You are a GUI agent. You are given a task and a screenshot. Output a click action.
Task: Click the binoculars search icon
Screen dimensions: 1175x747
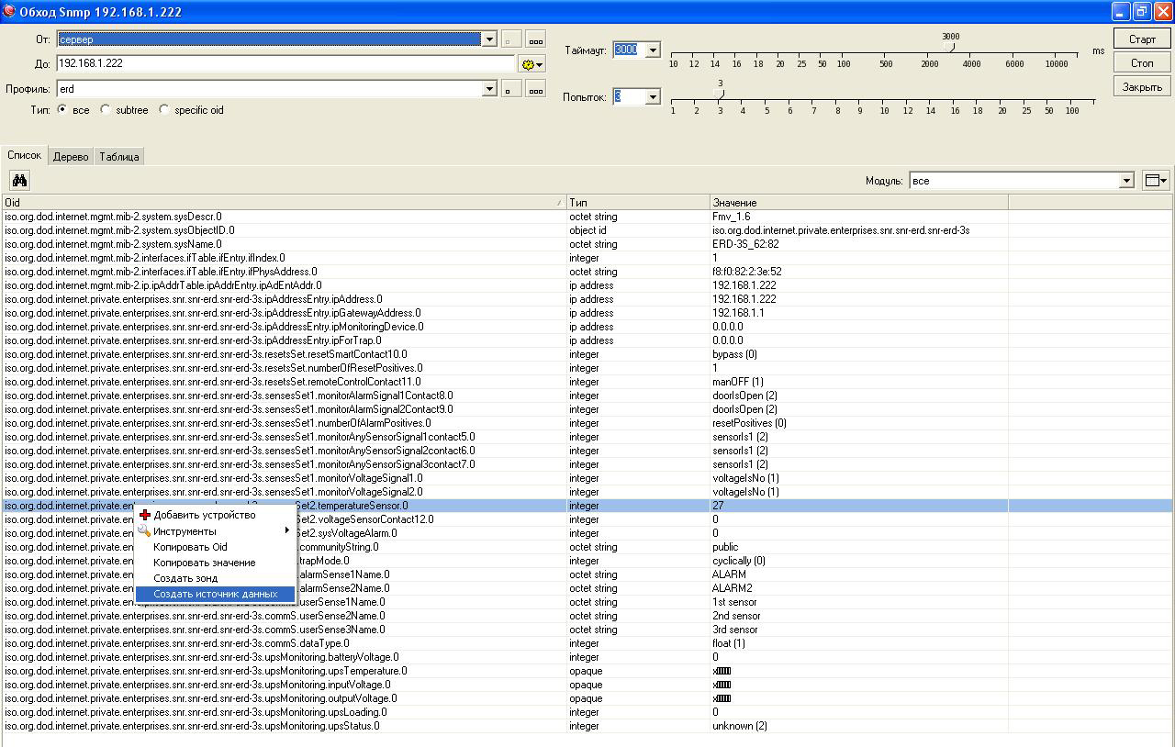pyautogui.click(x=19, y=181)
